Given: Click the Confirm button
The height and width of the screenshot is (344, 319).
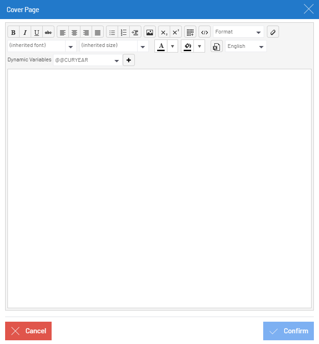Looking at the screenshot, I should pyautogui.click(x=288, y=331).
